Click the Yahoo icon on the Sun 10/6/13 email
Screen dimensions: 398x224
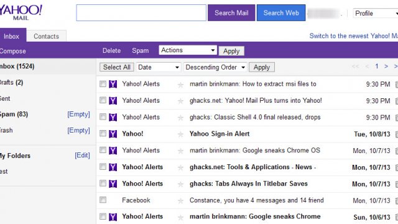(x=113, y=217)
